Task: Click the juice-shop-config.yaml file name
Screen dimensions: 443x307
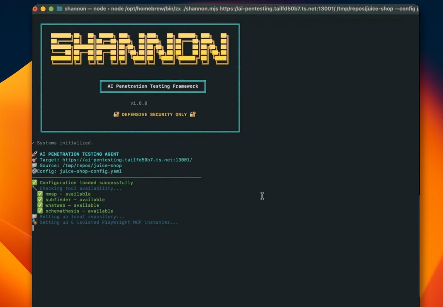Action: click(x=91, y=171)
